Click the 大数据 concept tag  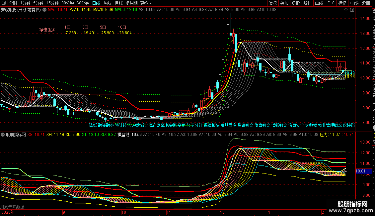coord(311,126)
